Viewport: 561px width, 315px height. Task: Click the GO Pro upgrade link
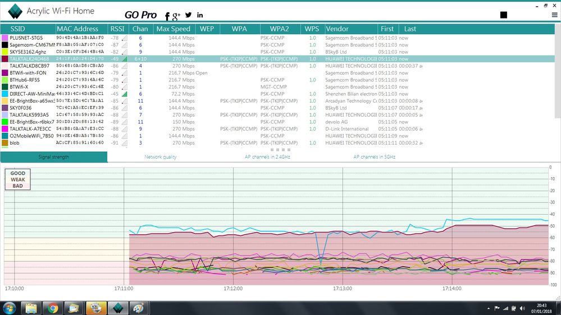(x=140, y=15)
